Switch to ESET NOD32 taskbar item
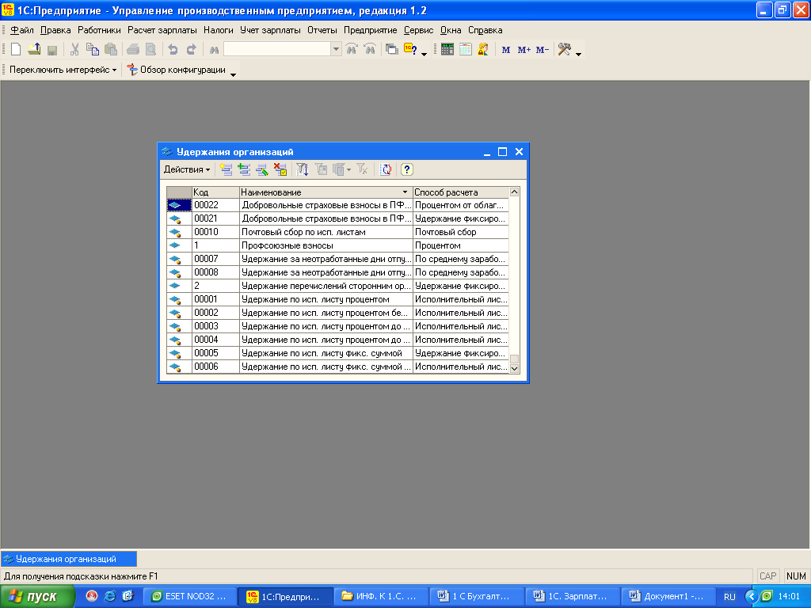 tap(190, 596)
